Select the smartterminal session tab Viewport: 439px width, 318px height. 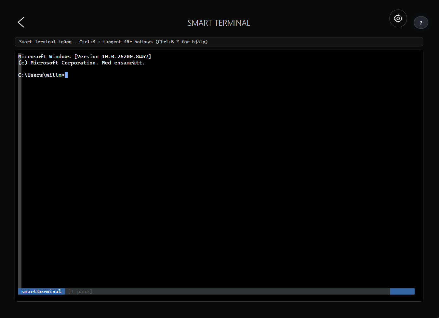pyautogui.click(x=41, y=292)
